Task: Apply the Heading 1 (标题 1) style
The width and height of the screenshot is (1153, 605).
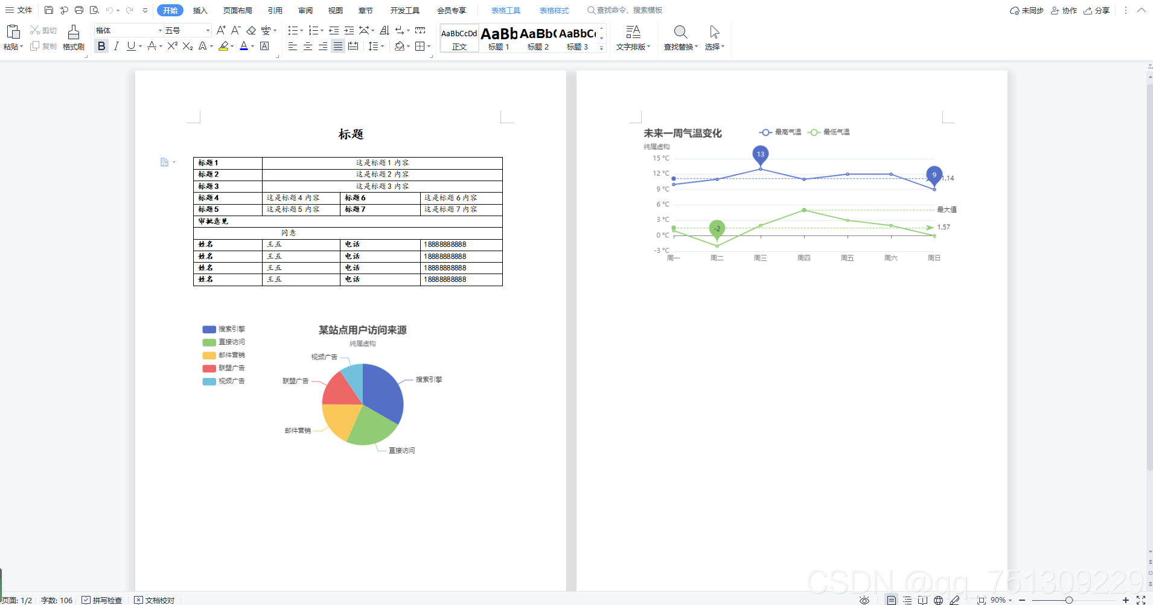Action: click(x=499, y=38)
